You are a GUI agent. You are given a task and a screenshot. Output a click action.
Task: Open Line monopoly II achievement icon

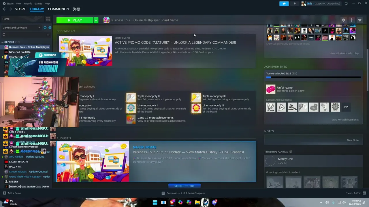coord(131,108)
